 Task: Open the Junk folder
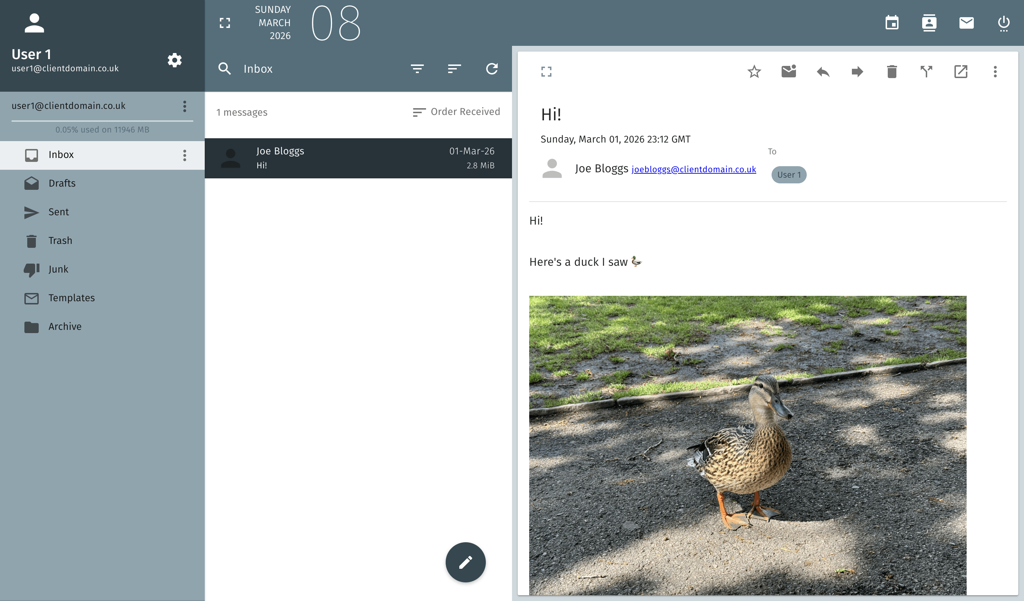(103, 269)
